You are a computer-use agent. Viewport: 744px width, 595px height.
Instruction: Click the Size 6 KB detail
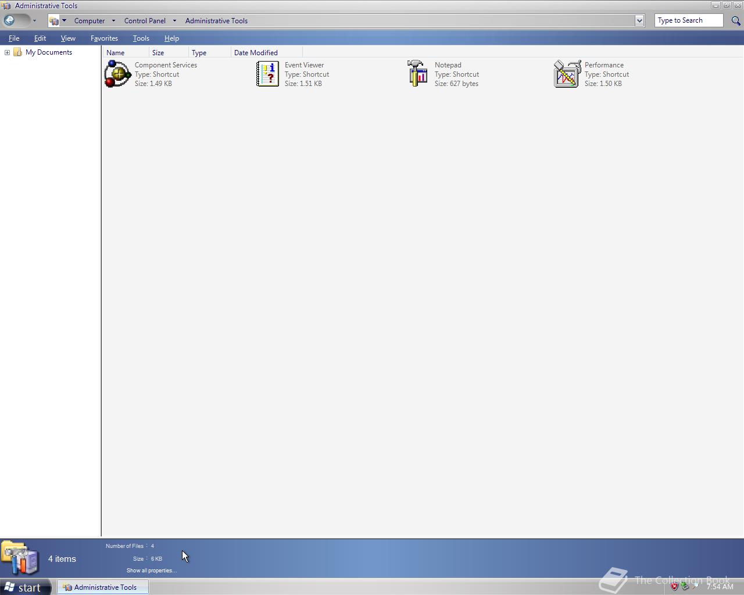[148, 559]
